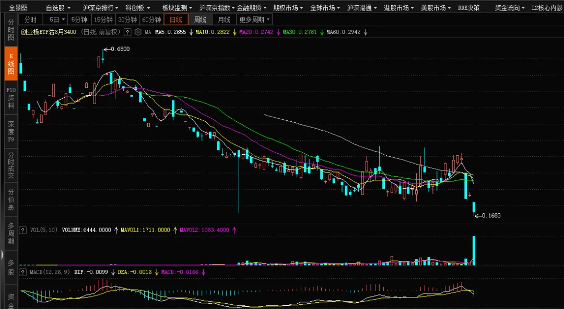Click the MA30:0.2761 value
Viewport: 564px width, 309px height.
[x=300, y=32]
